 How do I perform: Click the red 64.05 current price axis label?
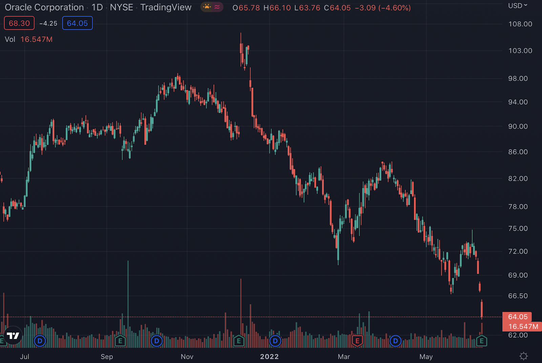point(517,317)
